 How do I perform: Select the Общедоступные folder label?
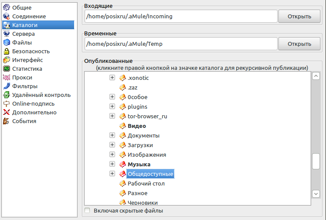[x=150, y=174]
